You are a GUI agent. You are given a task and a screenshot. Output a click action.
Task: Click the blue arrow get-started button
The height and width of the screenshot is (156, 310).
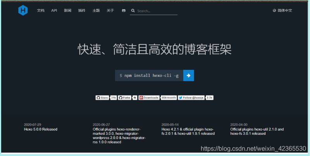click(188, 76)
